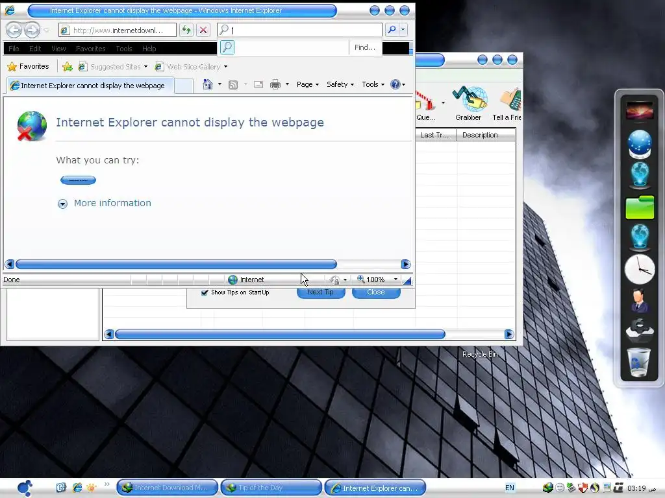
Task: Click the start orb on the taskbar
Action: (25, 488)
